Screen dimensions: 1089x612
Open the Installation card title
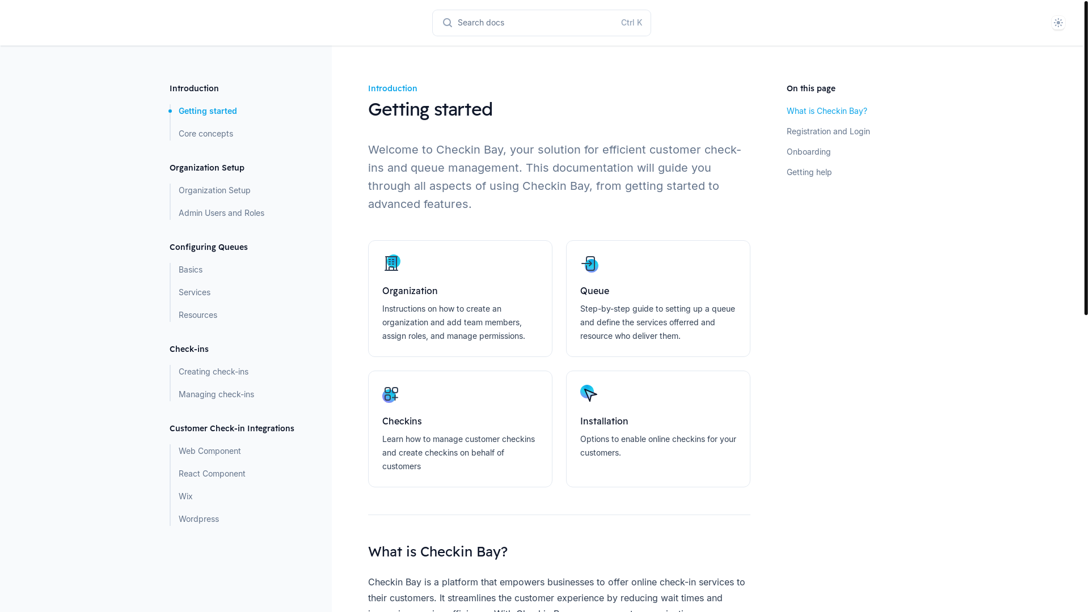[x=604, y=421]
